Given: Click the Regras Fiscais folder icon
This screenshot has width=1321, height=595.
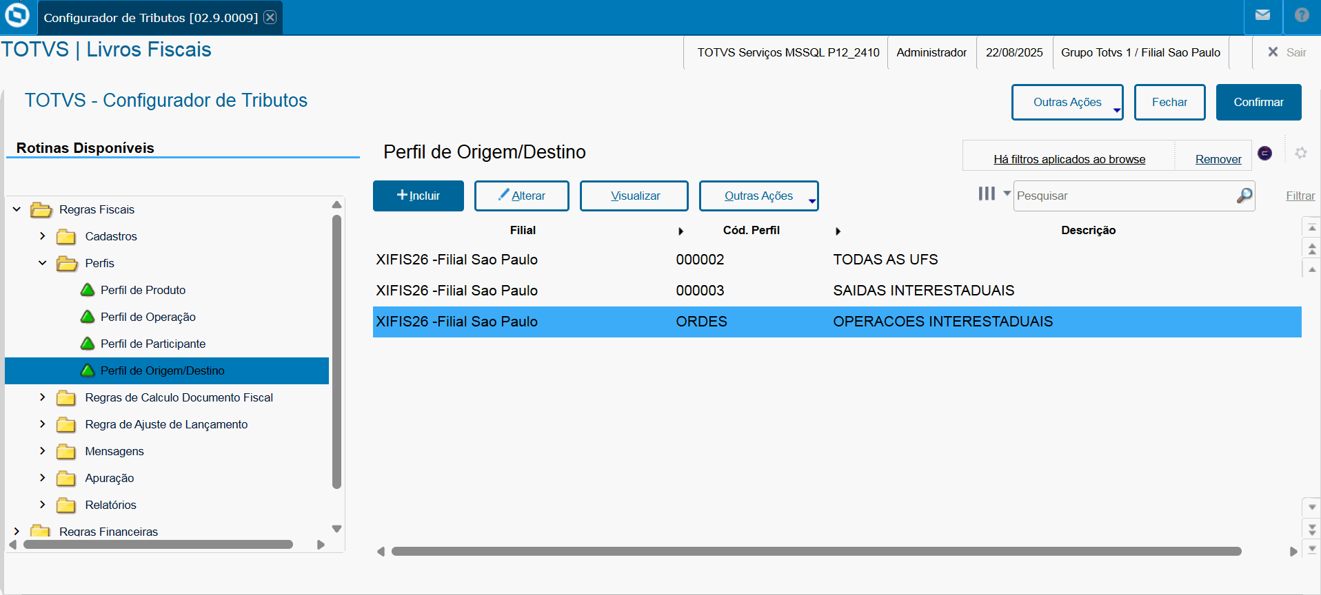Looking at the screenshot, I should [x=41, y=209].
